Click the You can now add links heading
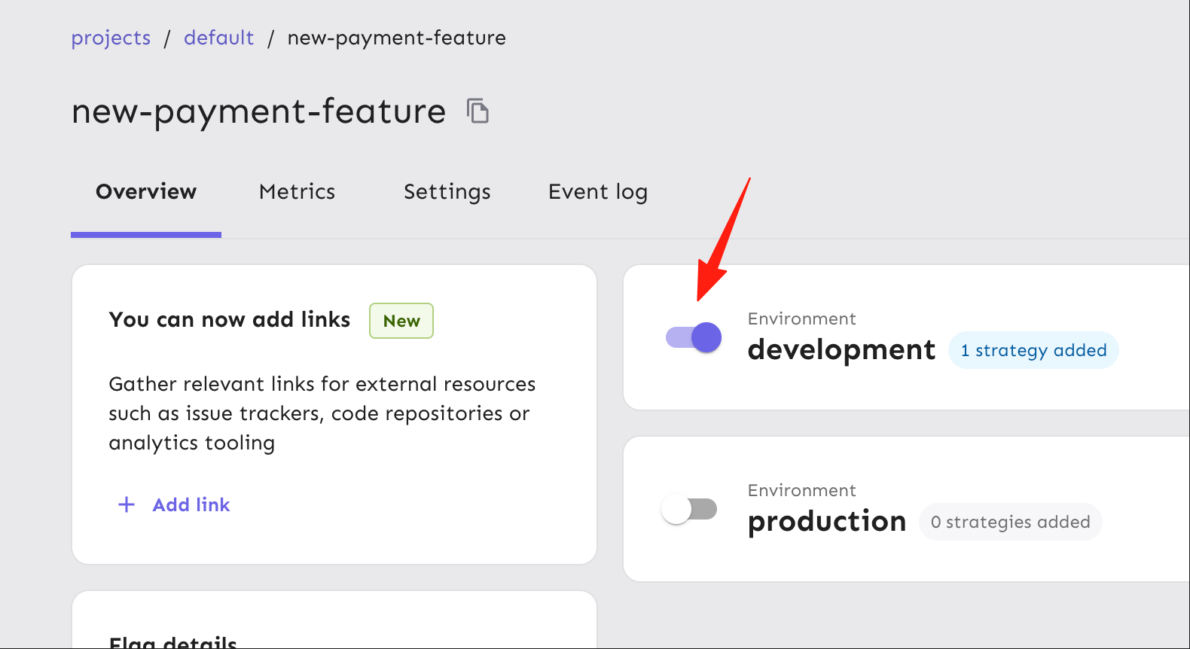Image resolution: width=1190 pixels, height=649 pixels. (x=230, y=320)
